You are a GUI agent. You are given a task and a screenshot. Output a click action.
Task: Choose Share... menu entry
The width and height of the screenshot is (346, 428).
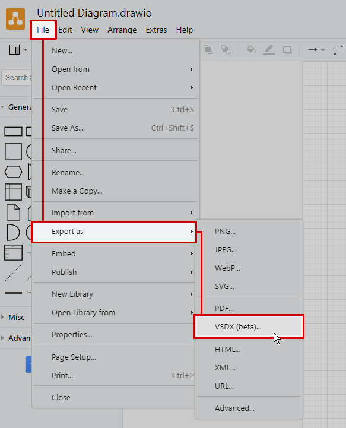[x=116, y=150]
